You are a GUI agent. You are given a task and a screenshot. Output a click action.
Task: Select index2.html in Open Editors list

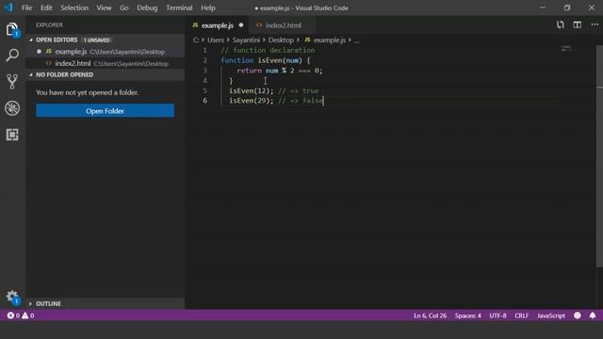[105, 63]
